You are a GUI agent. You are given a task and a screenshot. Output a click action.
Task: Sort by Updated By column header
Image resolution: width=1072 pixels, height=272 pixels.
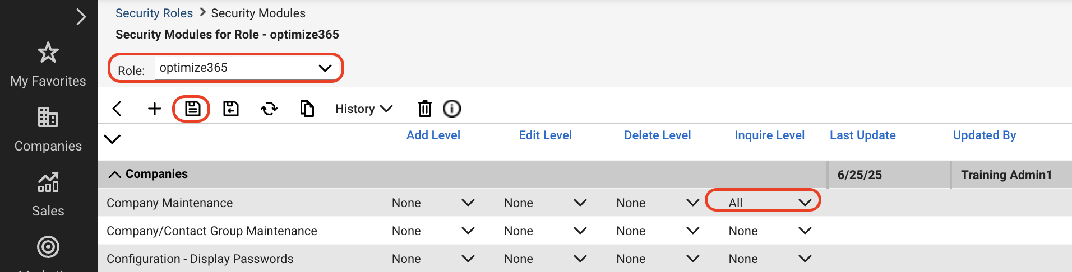pyautogui.click(x=985, y=135)
